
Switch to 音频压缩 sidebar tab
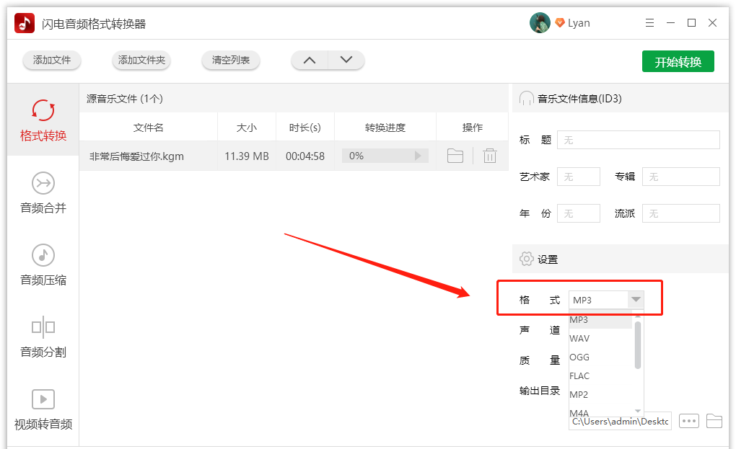click(43, 264)
